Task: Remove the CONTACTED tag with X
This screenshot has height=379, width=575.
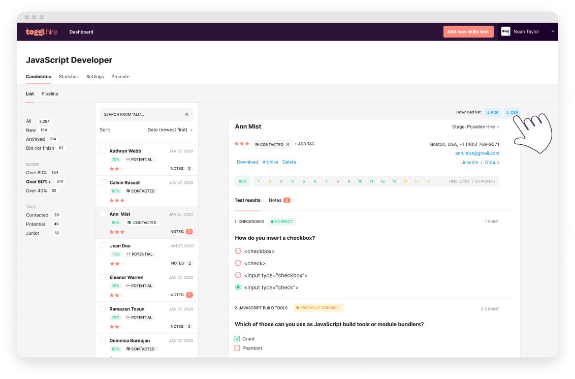Action: [x=288, y=145]
